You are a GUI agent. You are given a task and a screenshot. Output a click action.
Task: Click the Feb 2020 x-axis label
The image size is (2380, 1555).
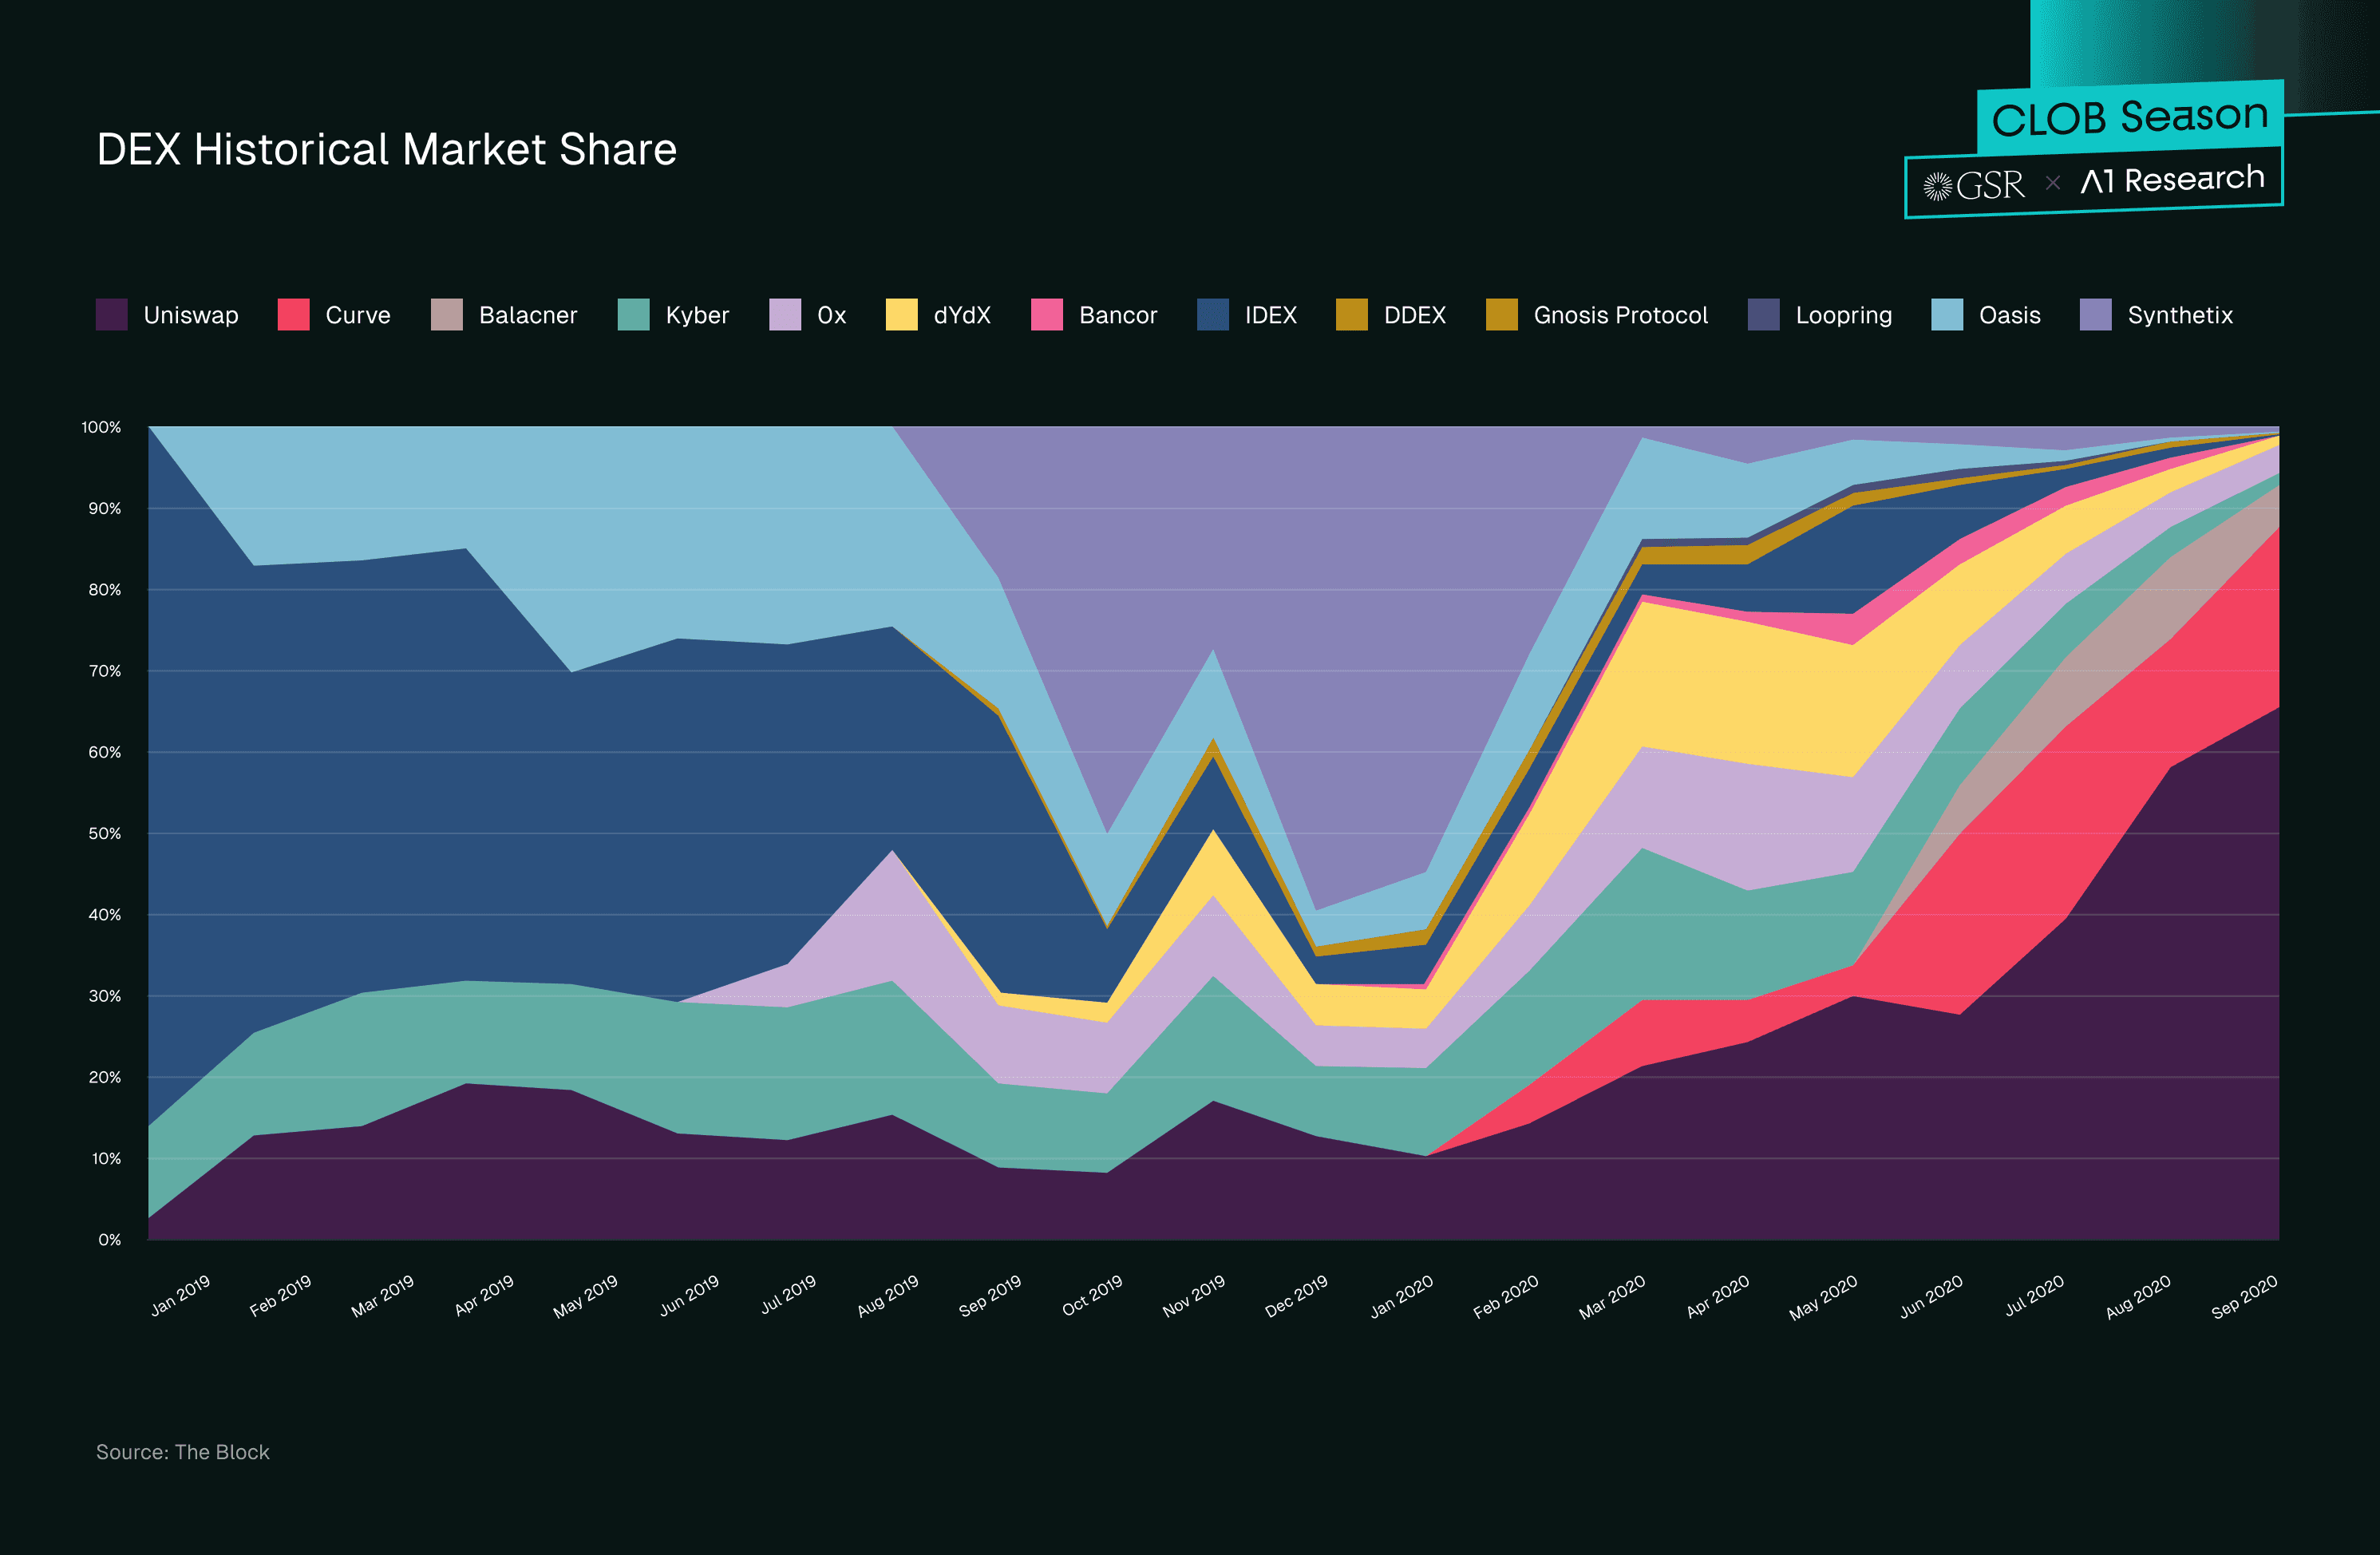tap(1506, 1296)
